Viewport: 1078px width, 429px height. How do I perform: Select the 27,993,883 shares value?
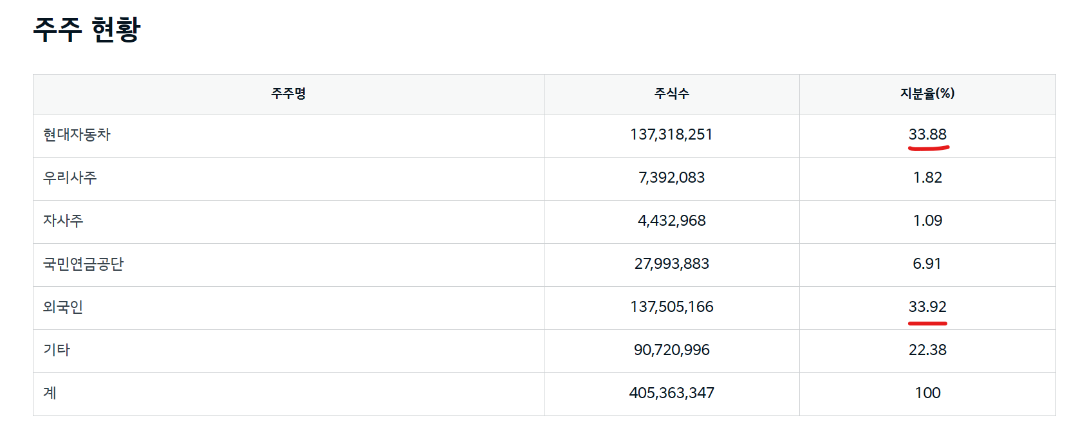coord(671,264)
